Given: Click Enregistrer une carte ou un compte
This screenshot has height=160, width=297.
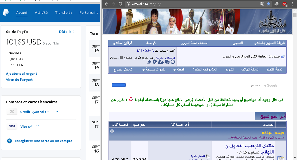Looking at the screenshot, I should pos(43,141).
